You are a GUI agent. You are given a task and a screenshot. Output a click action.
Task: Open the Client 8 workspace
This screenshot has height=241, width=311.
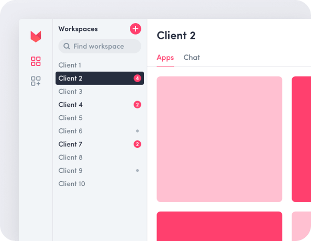(100, 157)
